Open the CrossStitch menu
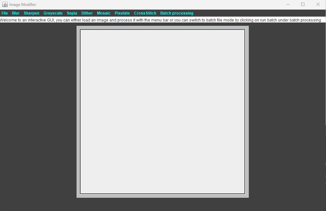This screenshot has width=326, height=211. (x=145, y=13)
